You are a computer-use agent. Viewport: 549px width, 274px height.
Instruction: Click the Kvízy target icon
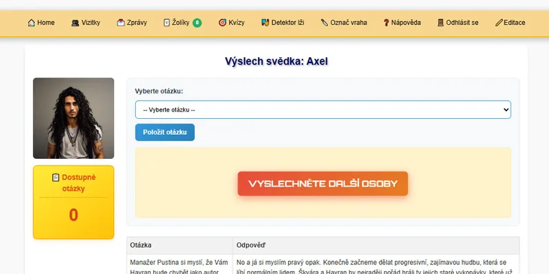pos(222,23)
